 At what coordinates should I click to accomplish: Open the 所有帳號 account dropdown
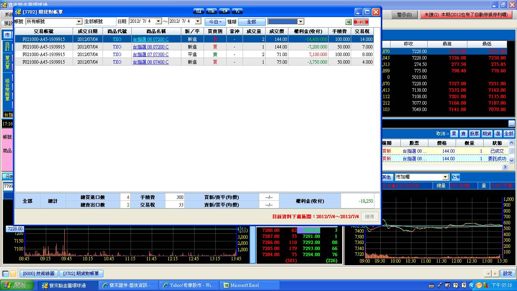[79, 22]
